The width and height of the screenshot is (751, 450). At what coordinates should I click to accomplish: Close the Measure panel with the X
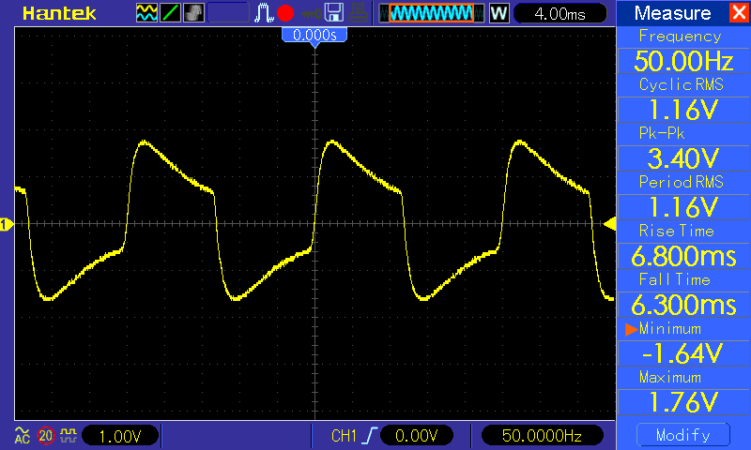(x=740, y=12)
